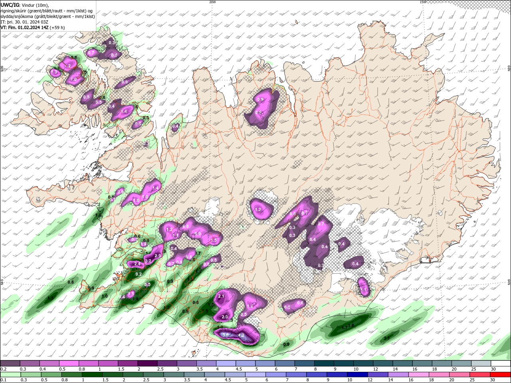
Task: Click the '15W' longitude label at top
Action: pos(423,2)
